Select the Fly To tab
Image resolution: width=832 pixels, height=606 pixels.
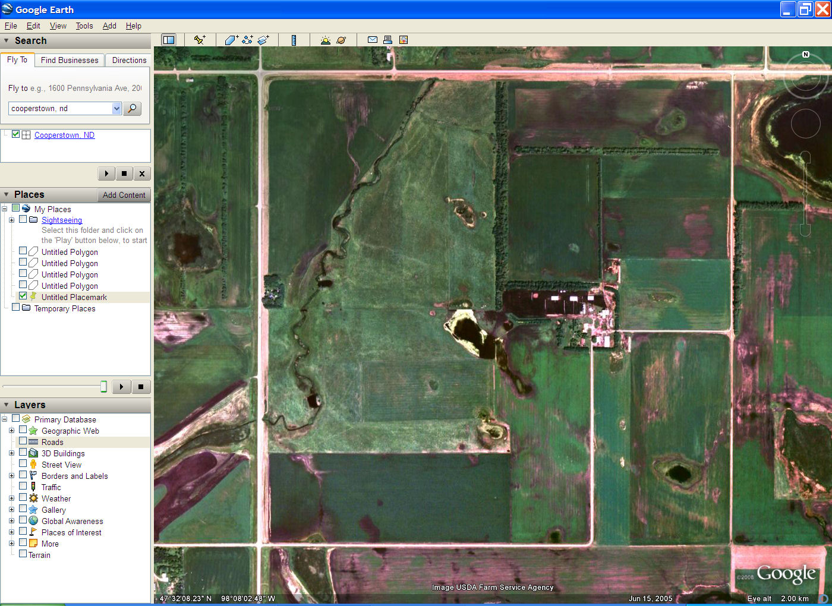coord(17,60)
